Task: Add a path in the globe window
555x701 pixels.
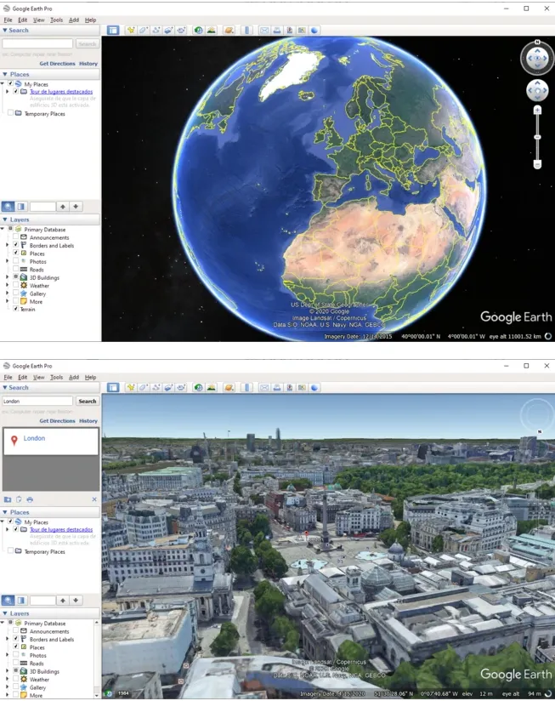Action: (x=156, y=31)
